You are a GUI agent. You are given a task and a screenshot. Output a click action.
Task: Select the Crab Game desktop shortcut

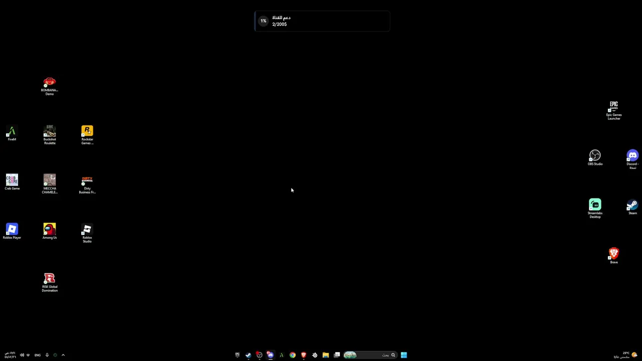click(12, 183)
